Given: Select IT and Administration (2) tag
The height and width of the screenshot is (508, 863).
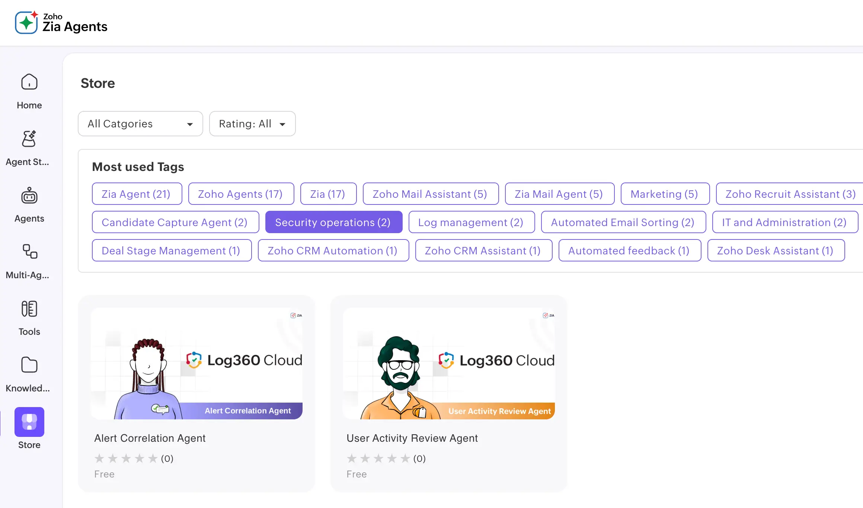Looking at the screenshot, I should coord(785,222).
